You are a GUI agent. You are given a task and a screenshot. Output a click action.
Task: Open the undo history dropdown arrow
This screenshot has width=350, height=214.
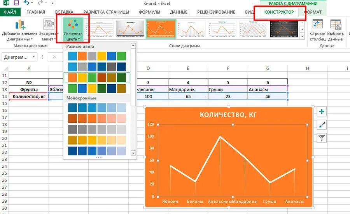[x=32, y=3]
